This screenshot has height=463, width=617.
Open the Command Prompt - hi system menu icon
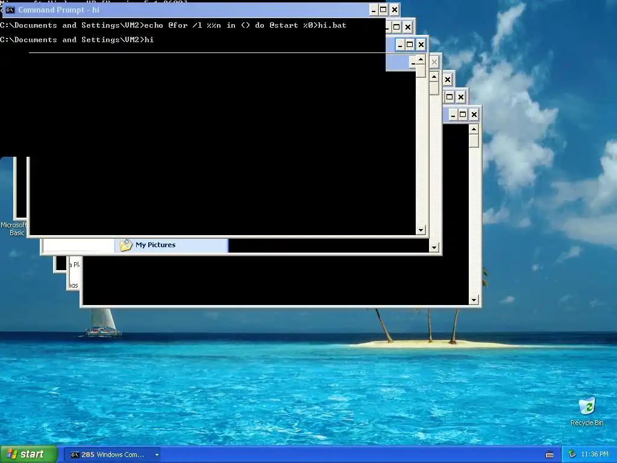coord(10,10)
